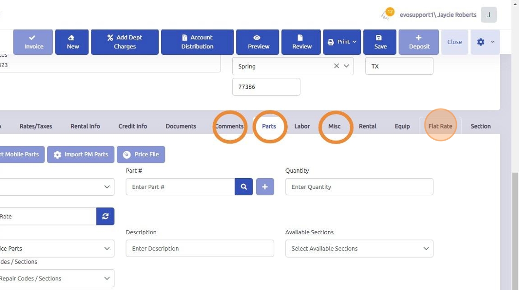The image size is (519, 290).
Task: Click Import PM Parts button
Action: click(x=81, y=155)
